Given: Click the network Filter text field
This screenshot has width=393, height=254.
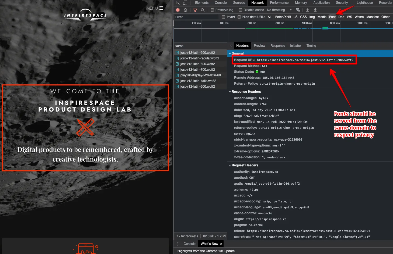Looking at the screenshot, I should click(x=196, y=17).
